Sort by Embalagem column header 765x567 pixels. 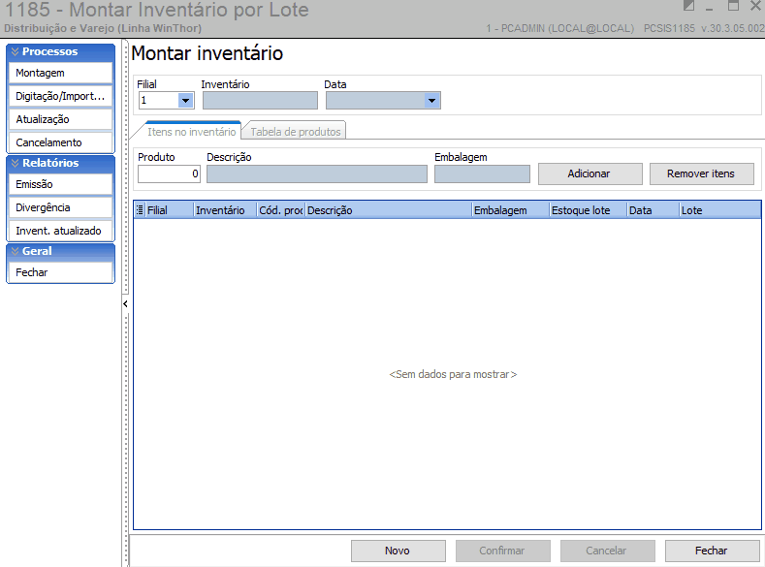511,210
